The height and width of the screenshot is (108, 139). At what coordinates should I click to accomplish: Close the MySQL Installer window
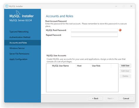(x=131, y=6)
